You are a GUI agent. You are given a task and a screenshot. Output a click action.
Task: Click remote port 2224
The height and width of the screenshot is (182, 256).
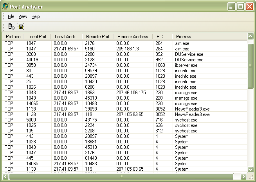(x=90, y=125)
